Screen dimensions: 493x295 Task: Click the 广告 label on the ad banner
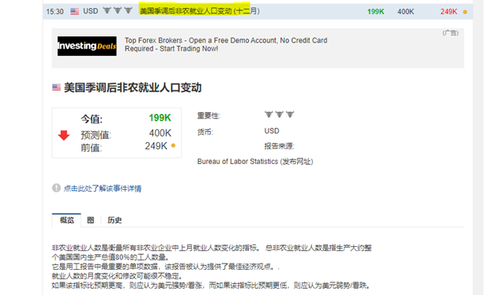point(450,33)
